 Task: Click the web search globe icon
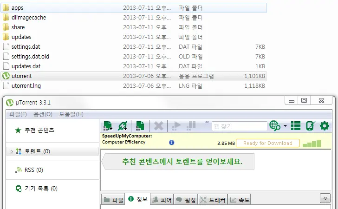(275, 125)
